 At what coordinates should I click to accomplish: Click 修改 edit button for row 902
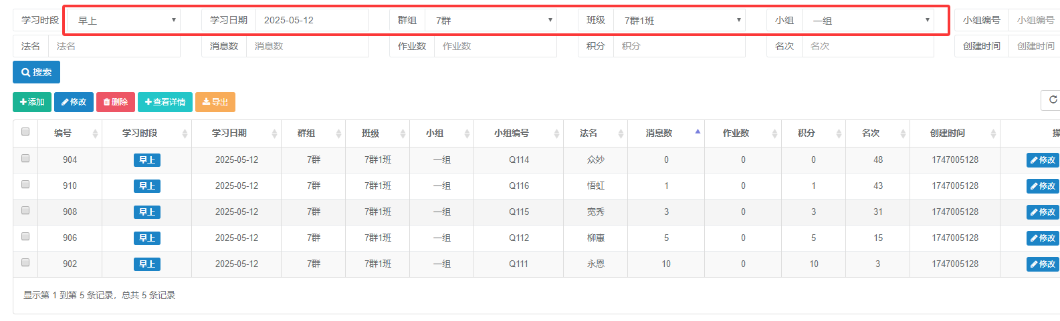[x=1043, y=264]
